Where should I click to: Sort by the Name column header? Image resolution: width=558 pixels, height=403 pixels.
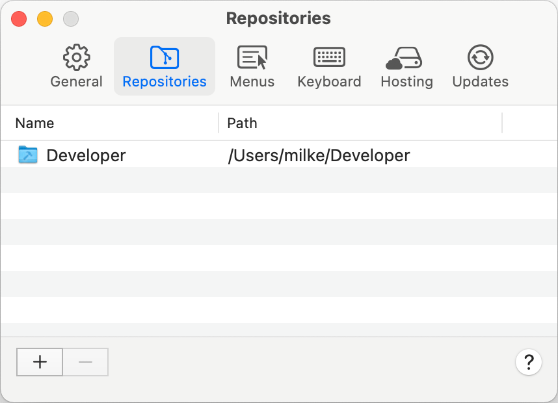tap(35, 123)
